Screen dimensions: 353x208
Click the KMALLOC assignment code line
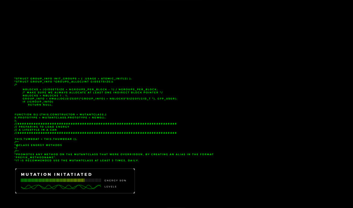[x=100, y=98]
